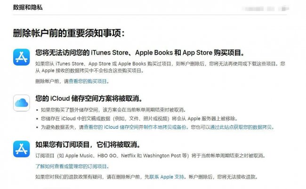Click heading 您将无法访问您的 iTunes Store 购买项目

coord(140,53)
